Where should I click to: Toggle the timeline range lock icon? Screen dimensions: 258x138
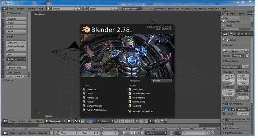tap(55, 133)
